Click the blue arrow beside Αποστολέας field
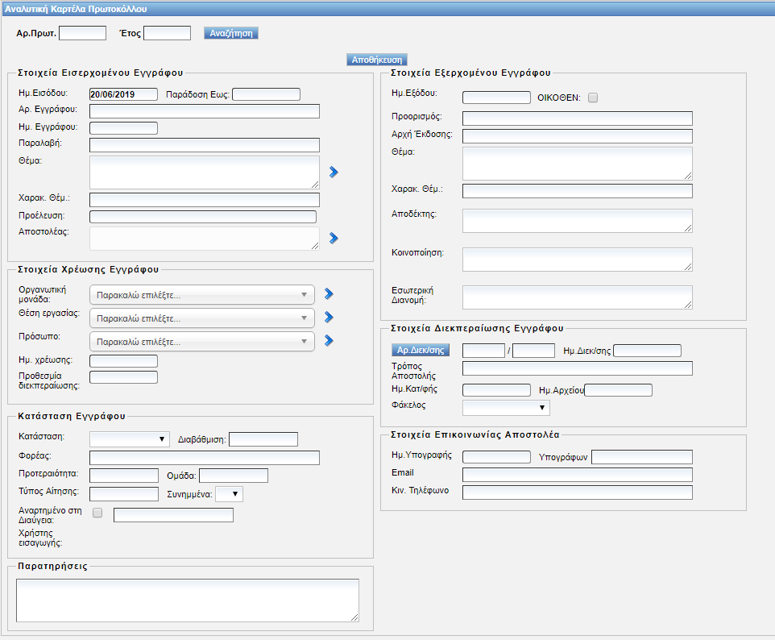Image resolution: width=775 pixels, height=640 pixels. [x=334, y=238]
